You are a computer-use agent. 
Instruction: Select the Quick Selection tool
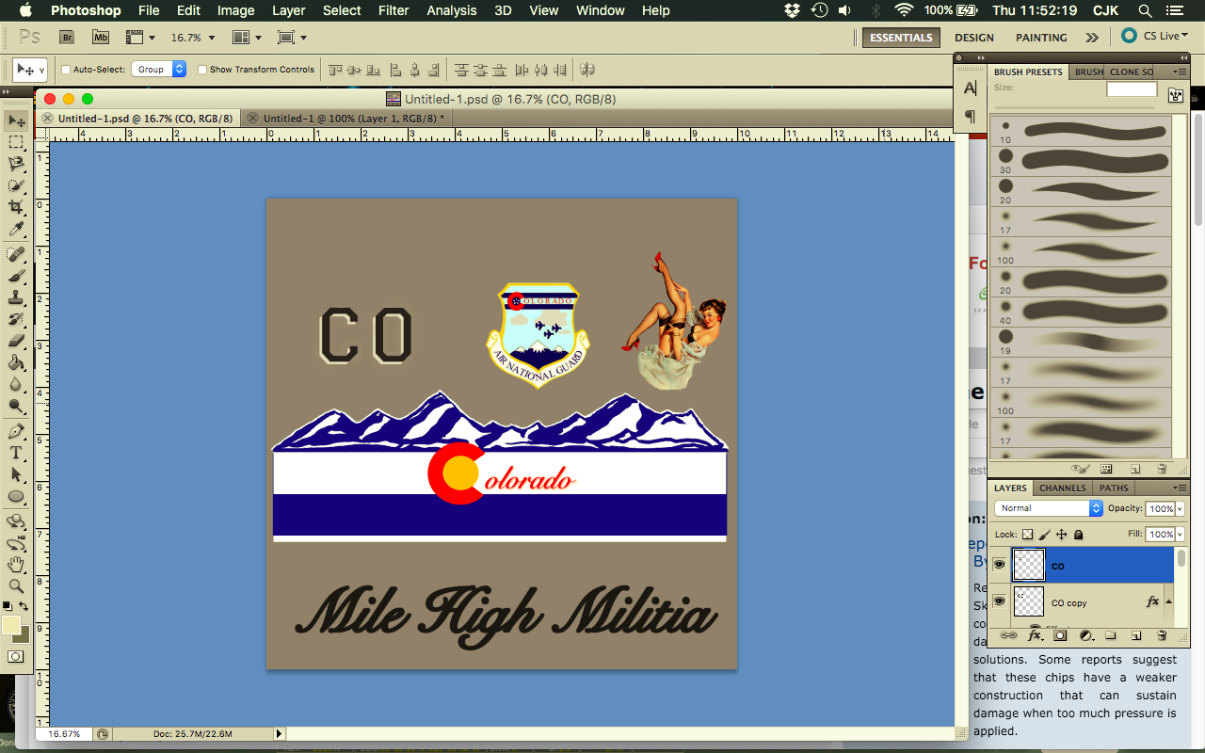17,186
